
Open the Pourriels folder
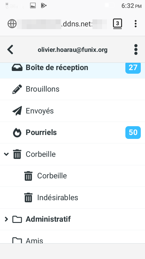click(72, 133)
